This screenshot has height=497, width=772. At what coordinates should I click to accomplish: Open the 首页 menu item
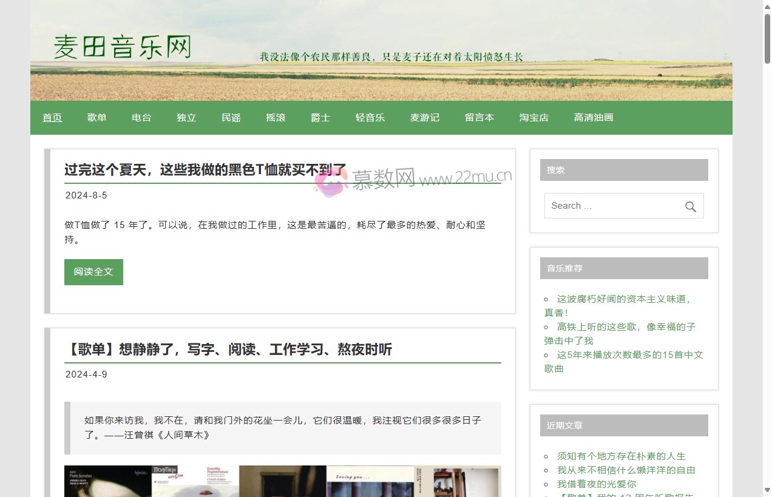pos(52,118)
